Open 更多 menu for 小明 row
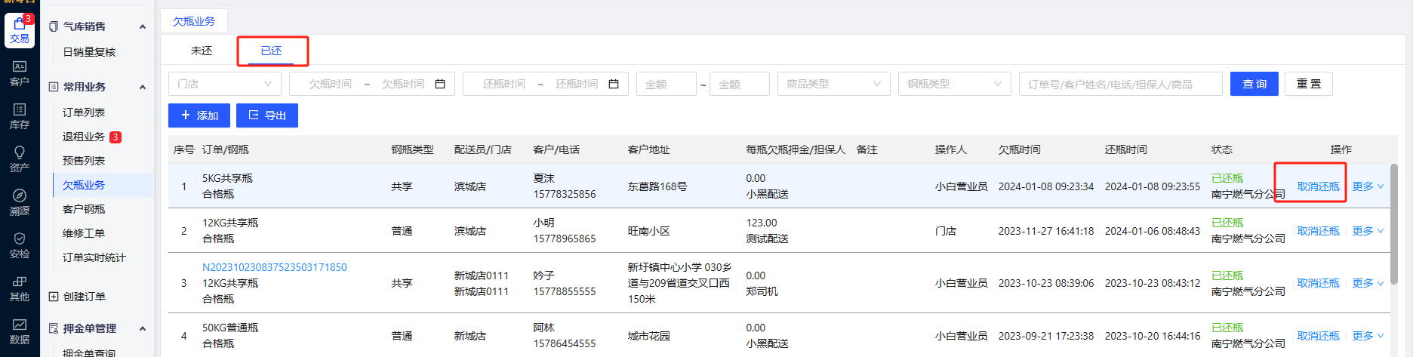The width and height of the screenshot is (1413, 357). 1368,231
